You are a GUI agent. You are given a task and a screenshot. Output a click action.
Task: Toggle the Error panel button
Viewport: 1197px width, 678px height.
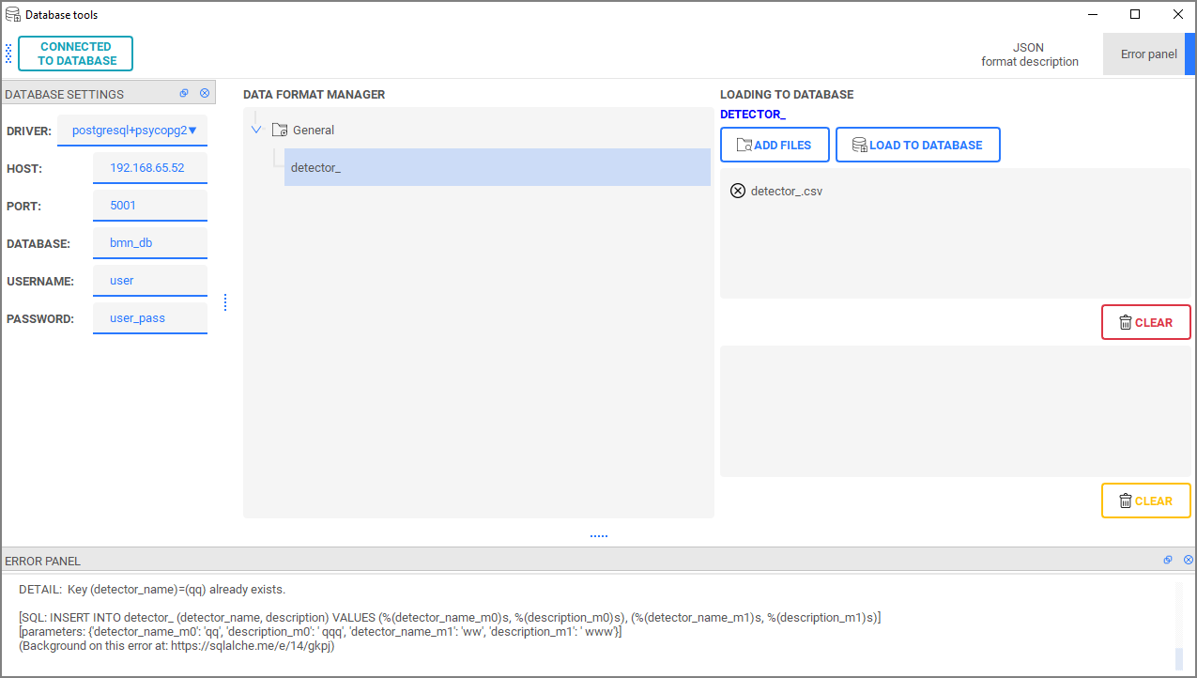point(1148,54)
